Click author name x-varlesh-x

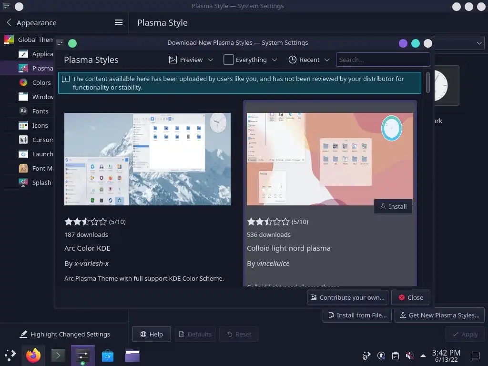pos(91,264)
